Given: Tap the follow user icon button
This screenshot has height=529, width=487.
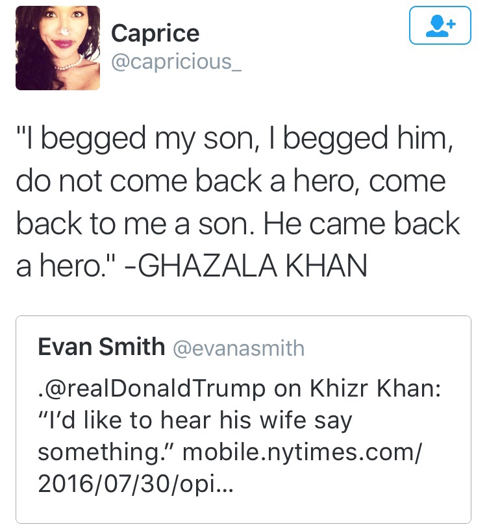Looking at the screenshot, I should 440,26.
